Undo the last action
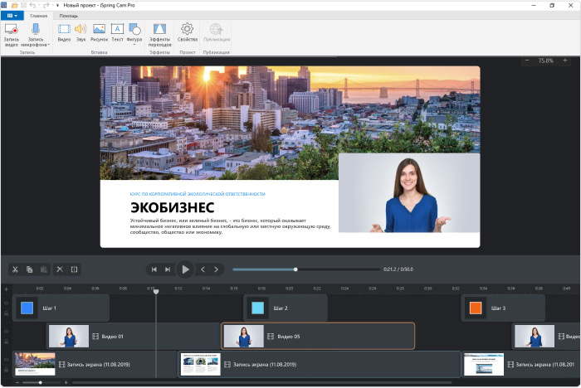 coord(32,5)
